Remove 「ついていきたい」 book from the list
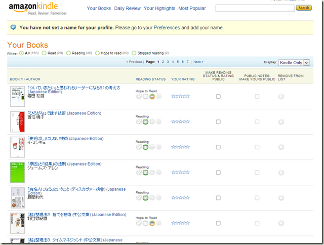The image size is (324, 245). tap(281, 97)
